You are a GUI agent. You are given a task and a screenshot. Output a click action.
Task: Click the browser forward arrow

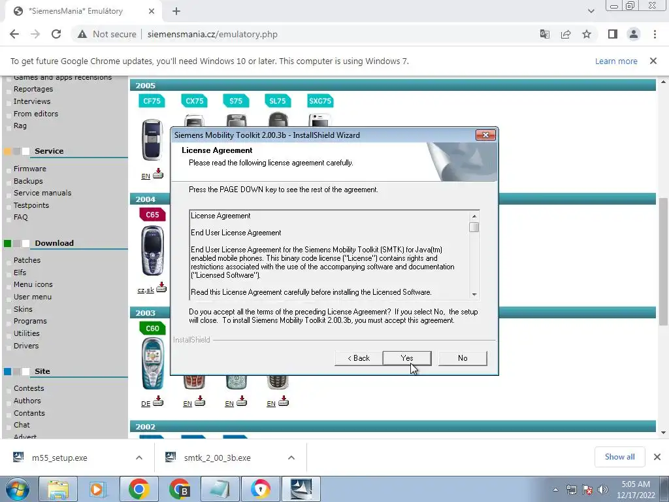pos(35,34)
